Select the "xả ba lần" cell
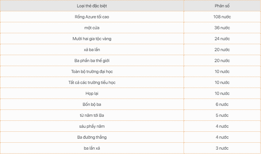 pos(92,50)
